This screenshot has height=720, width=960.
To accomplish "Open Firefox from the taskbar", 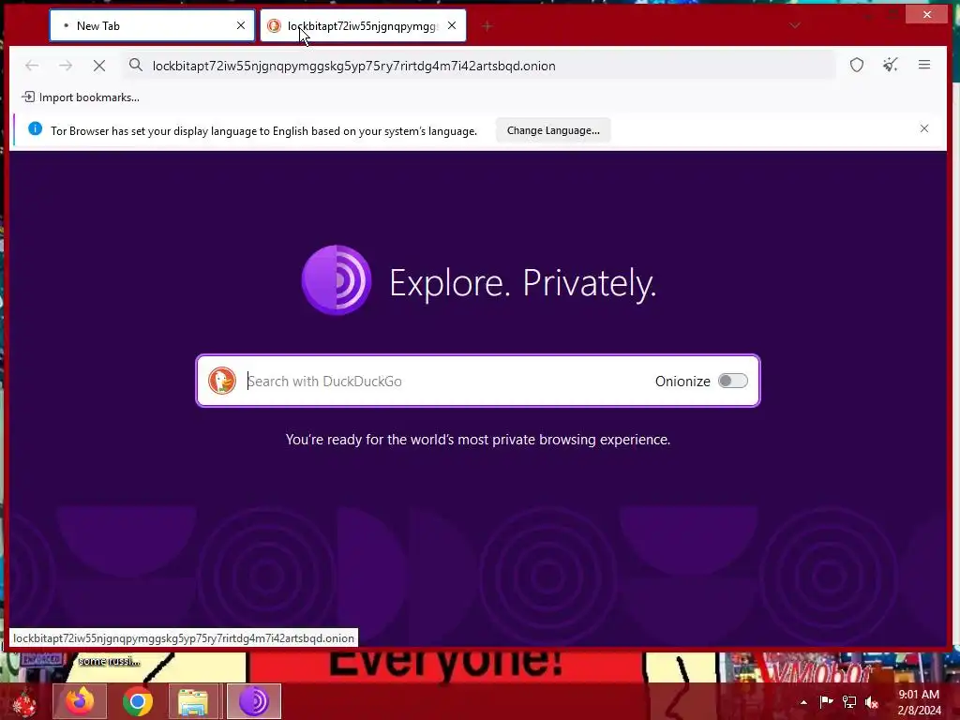I will 80,701.
